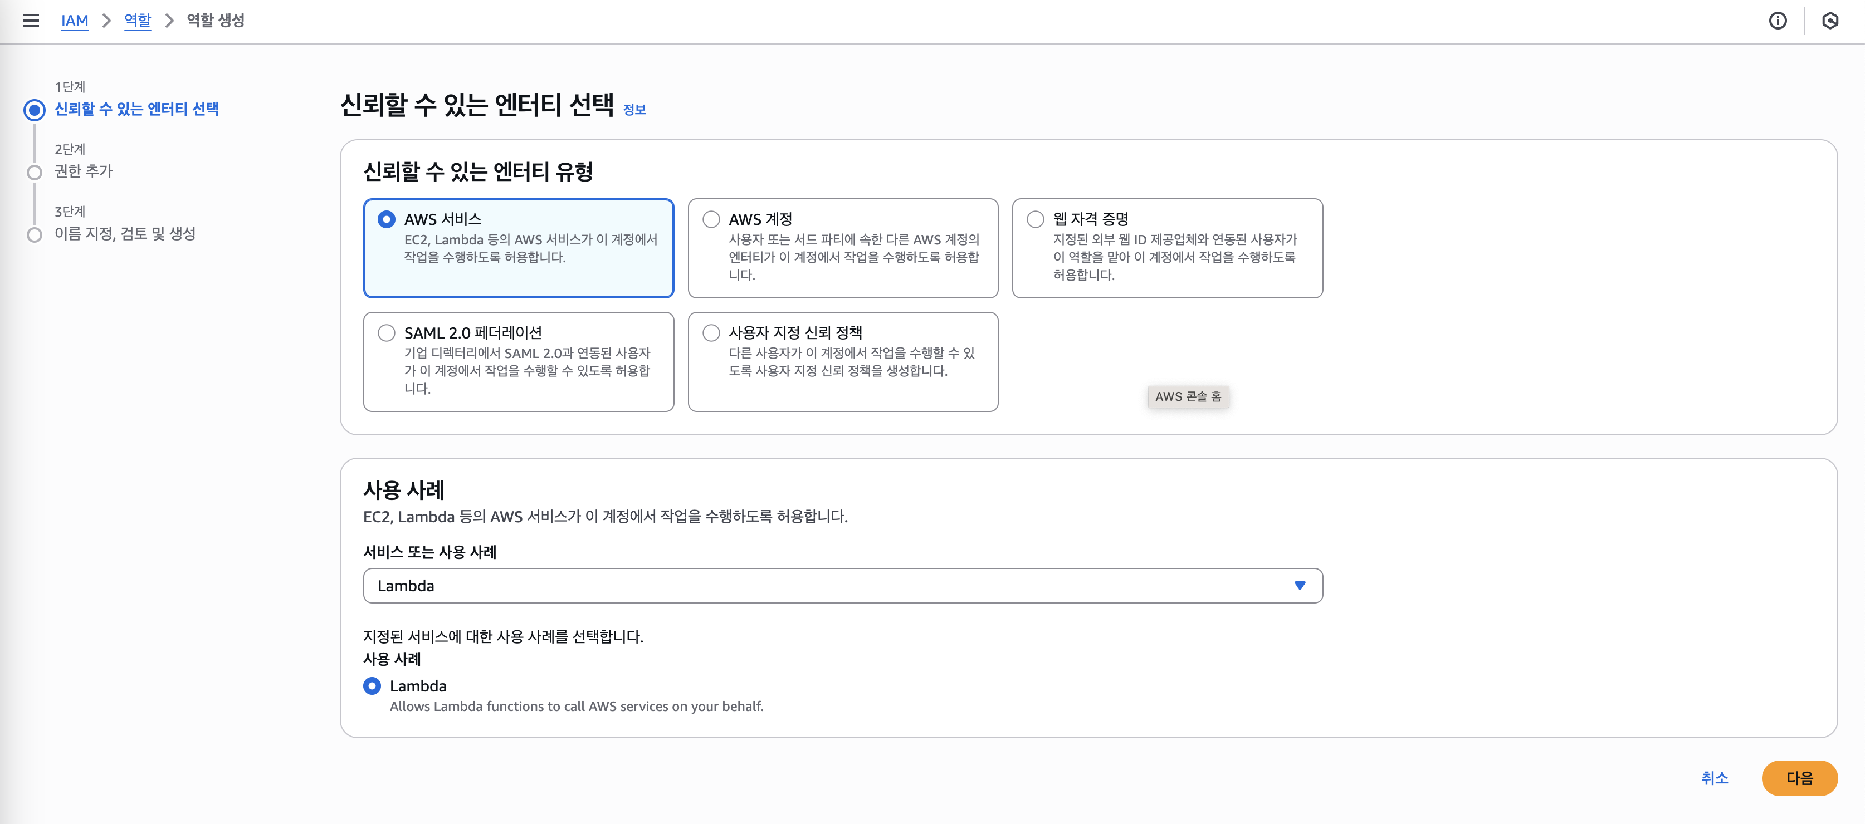Click the hexagon settings icon top right
This screenshot has width=1865, height=824.
tap(1829, 21)
